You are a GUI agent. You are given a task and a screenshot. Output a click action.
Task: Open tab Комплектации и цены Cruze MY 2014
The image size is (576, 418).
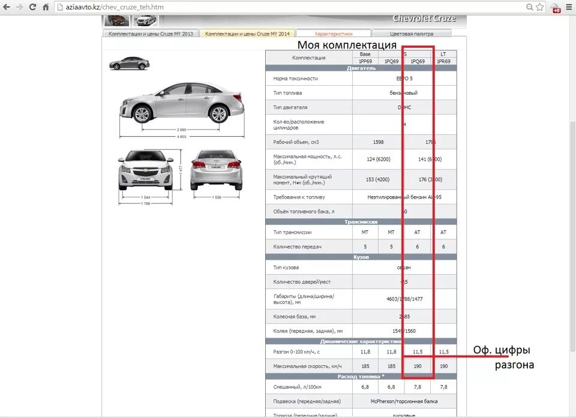[x=247, y=34]
